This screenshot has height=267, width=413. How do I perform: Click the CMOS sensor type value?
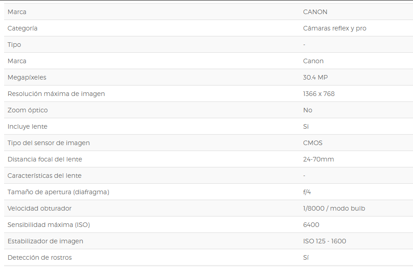pyautogui.click(x=312, y=143)
